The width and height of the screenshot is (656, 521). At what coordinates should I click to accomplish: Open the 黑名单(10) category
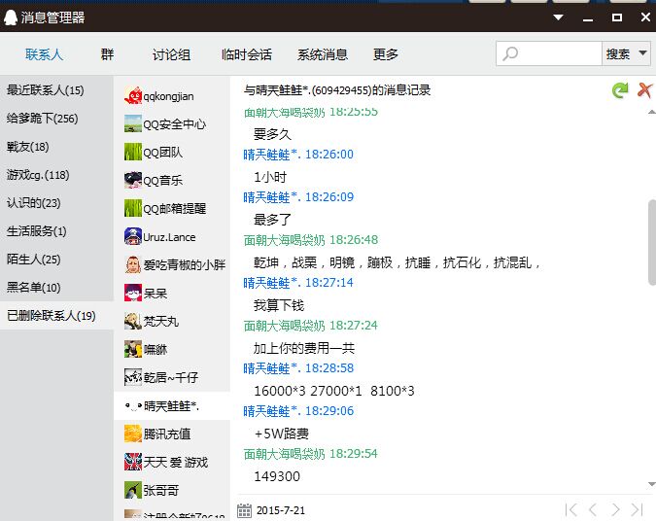tap(34, 288)
